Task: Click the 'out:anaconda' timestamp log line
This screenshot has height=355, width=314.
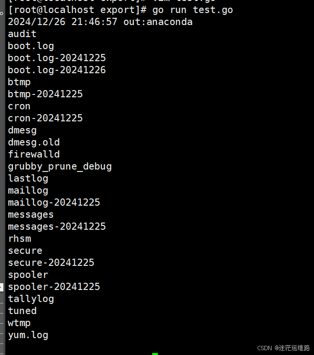Action: click(100, 22)
